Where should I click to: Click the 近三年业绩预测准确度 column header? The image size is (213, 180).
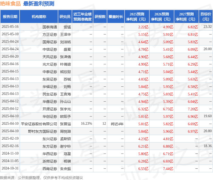click(x=83, y=16)
